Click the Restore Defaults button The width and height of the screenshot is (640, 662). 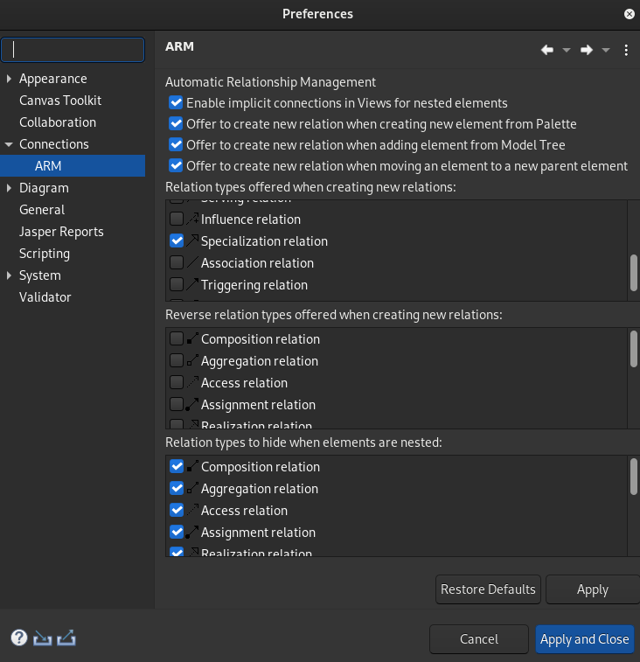[x=488, y=589]
